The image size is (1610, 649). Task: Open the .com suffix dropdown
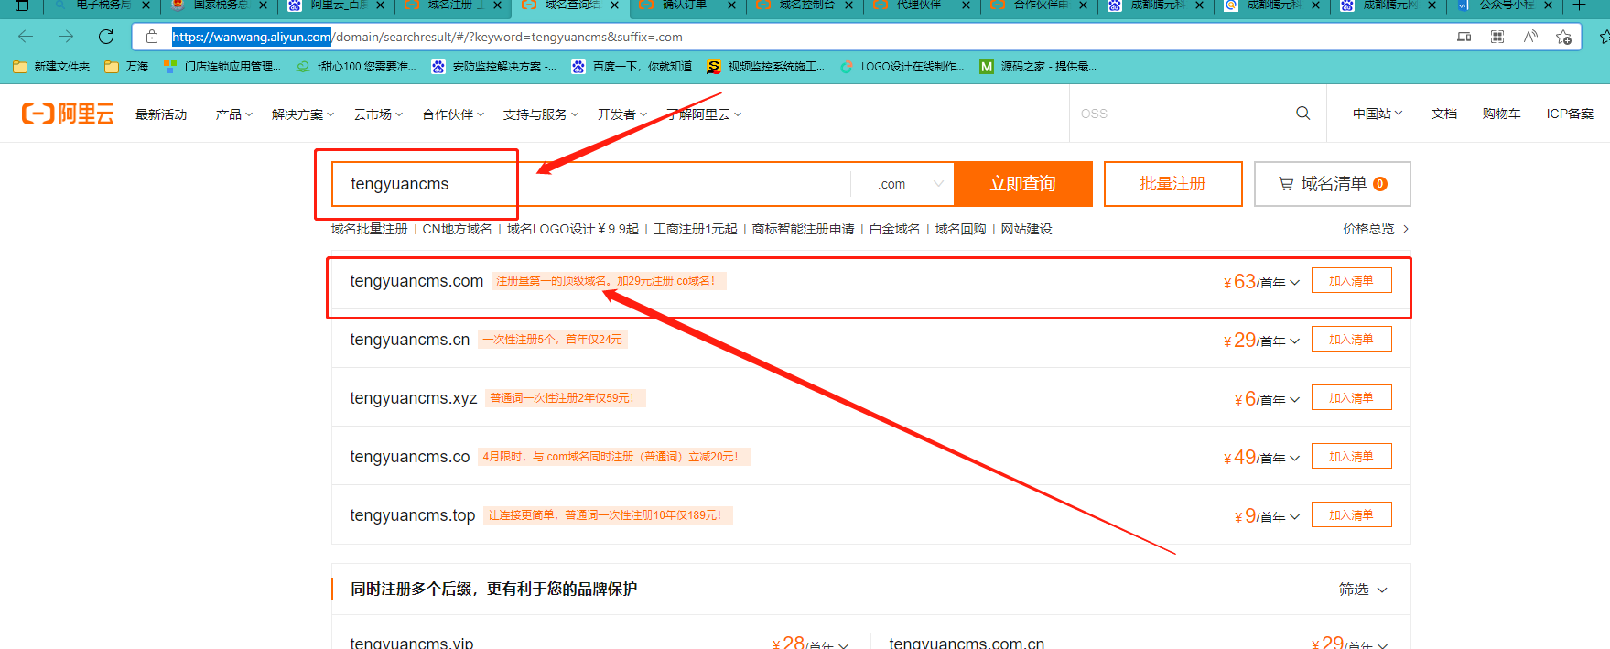pos(902,184)
